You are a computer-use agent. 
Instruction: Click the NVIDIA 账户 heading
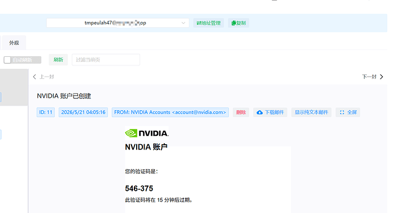tap(146, 147)
